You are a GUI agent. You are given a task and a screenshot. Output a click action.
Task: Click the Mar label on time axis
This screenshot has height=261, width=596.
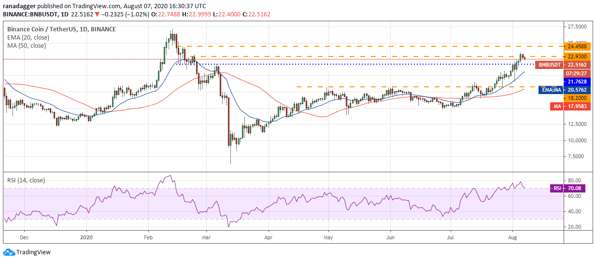[206, 237]
